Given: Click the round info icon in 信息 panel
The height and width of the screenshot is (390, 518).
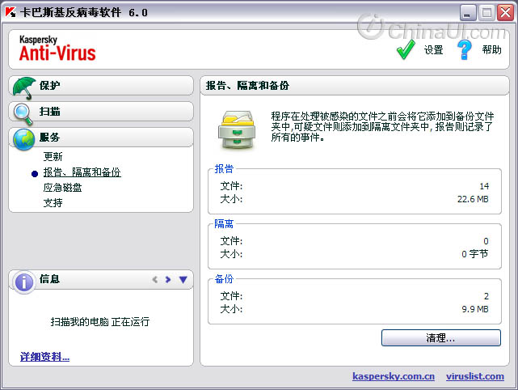Looking at the screenshot, I should pyautogui.click(x=23, y=282).
